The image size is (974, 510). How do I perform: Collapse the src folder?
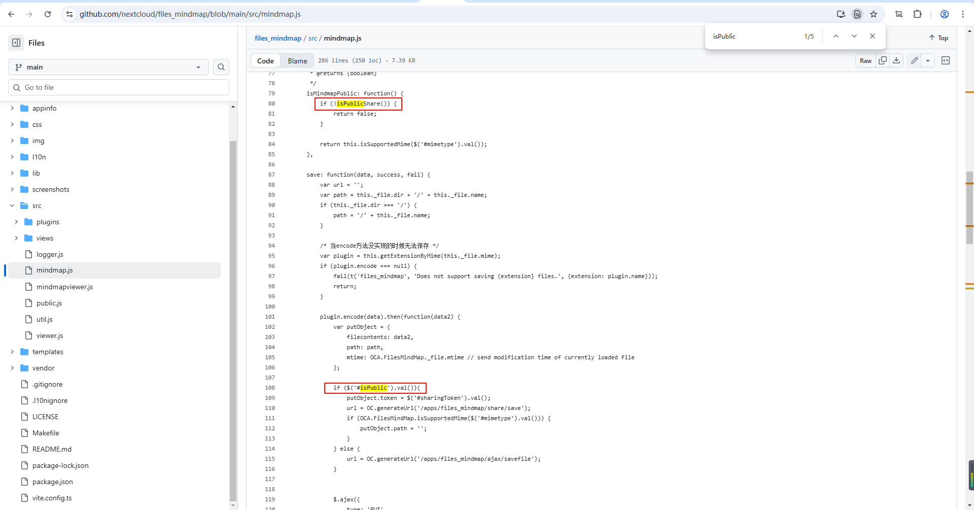(12, 206)
